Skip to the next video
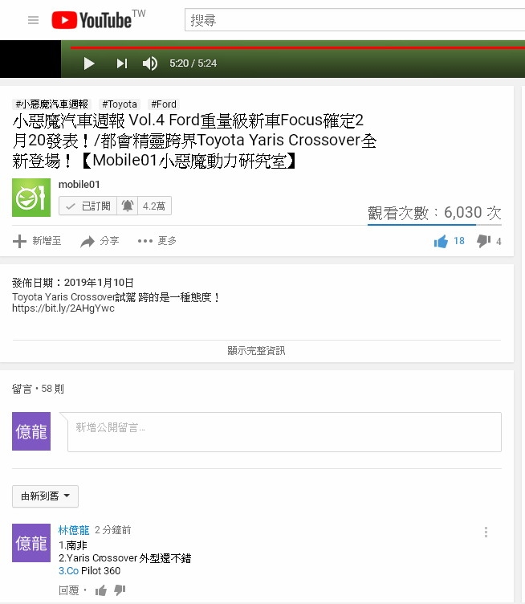 coord(122,63)
